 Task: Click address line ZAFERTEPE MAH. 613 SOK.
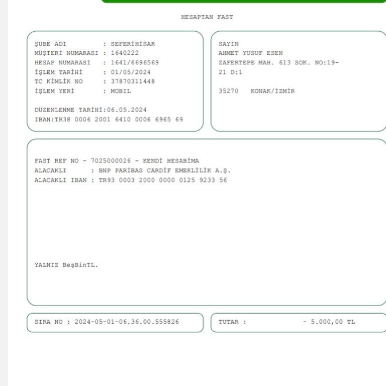click(x=278, y=62)
